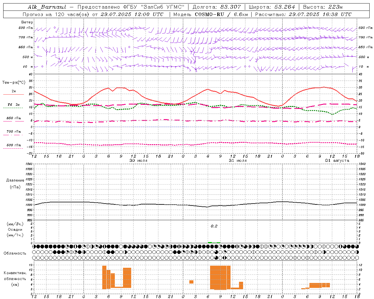Image resolution: width=374 pixels, height=299 pixels.
Task: Click the 'Давление' pressure panel label
Action: (x=15, y=180)
